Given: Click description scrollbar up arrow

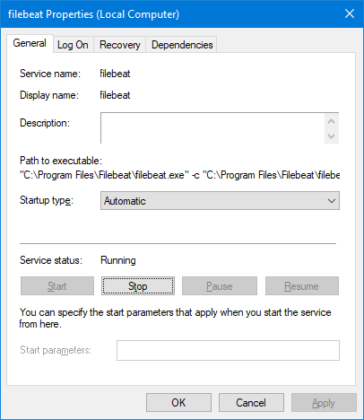Looking at the screenshot, I should [331, 121].
